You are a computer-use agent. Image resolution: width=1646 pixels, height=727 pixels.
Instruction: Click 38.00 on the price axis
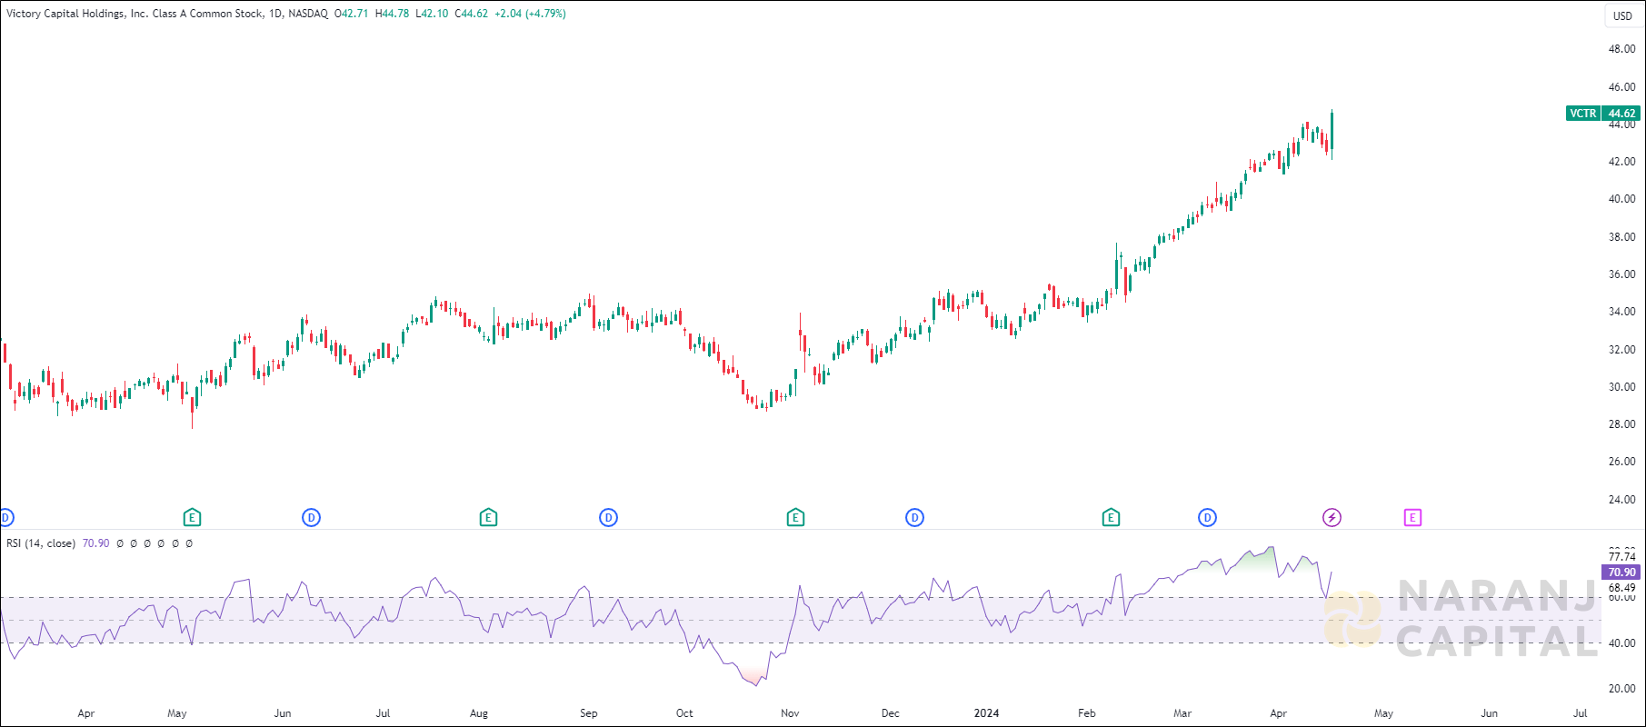[1621, 237]
